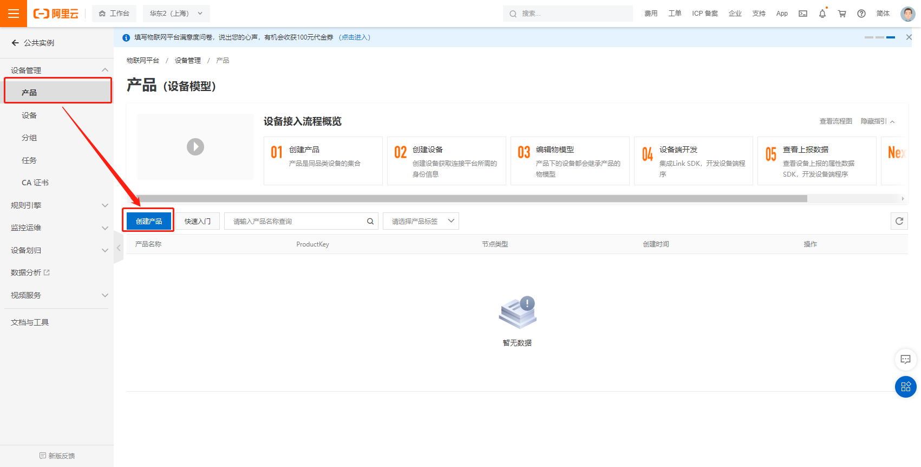
Task: Click the 产品名称 column header
Action: click(148, 244)
